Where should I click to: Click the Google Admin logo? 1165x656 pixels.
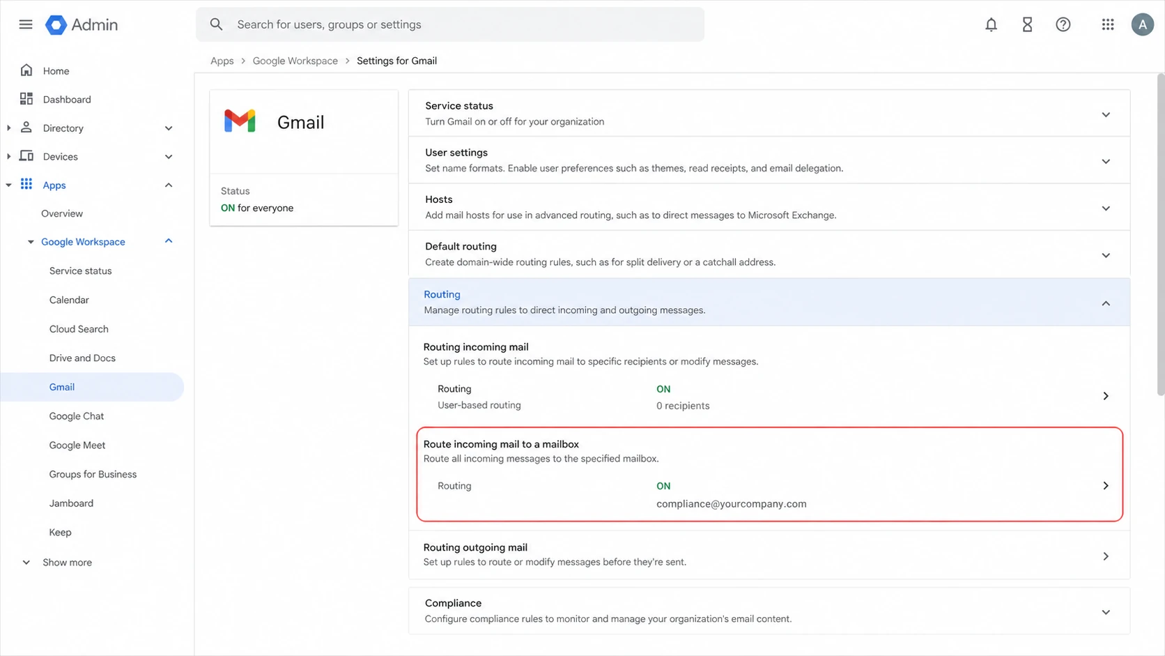[x=82, y=24]
